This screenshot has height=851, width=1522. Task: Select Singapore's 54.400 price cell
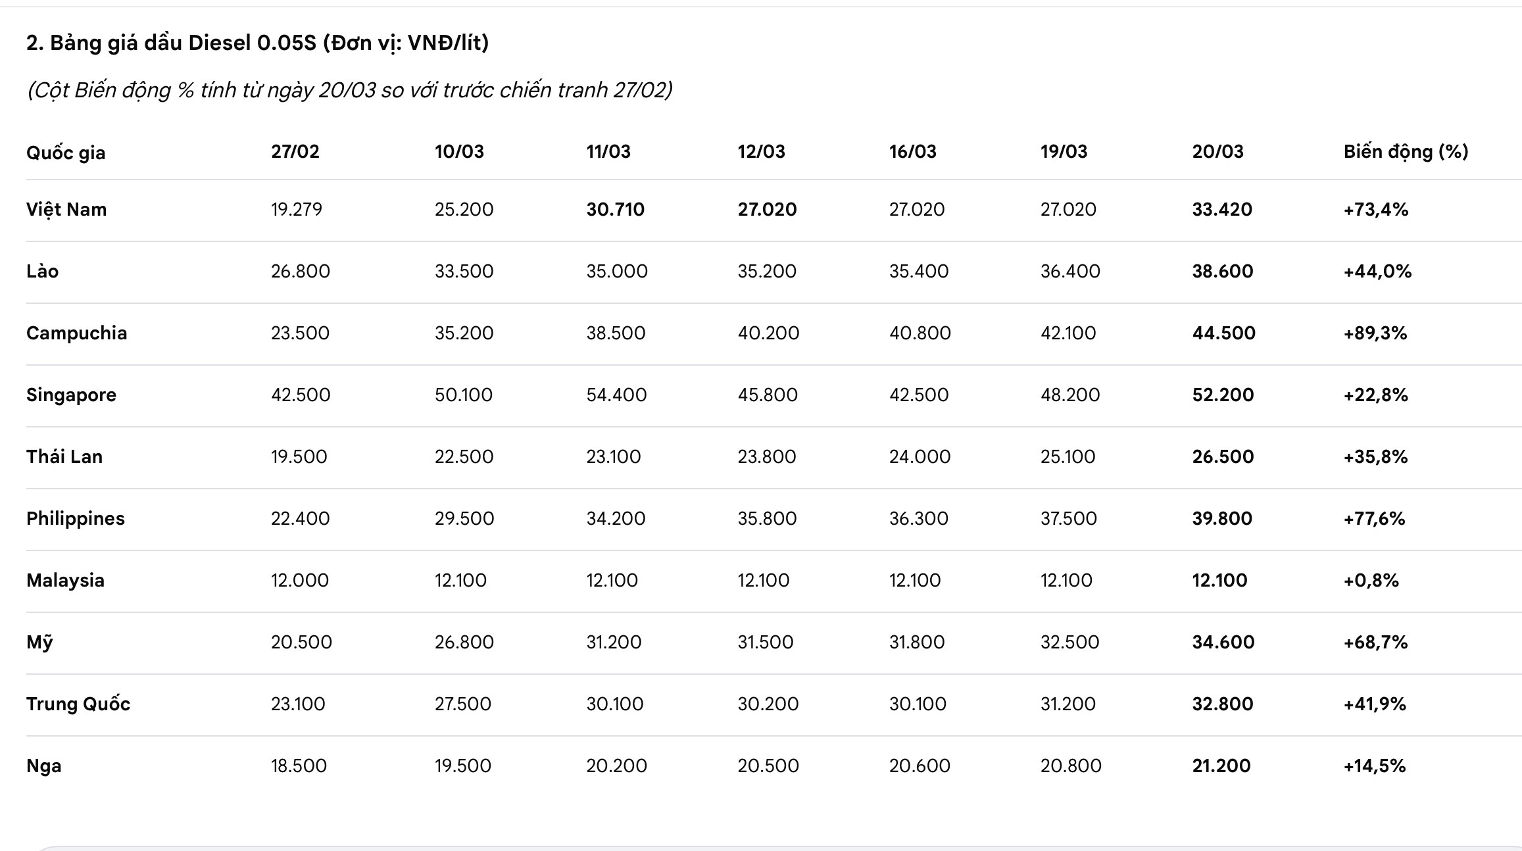tap(616, 395)
